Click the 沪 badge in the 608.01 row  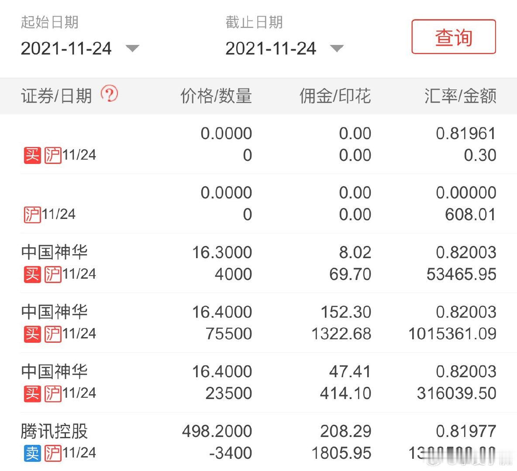[x=32, y=215]
